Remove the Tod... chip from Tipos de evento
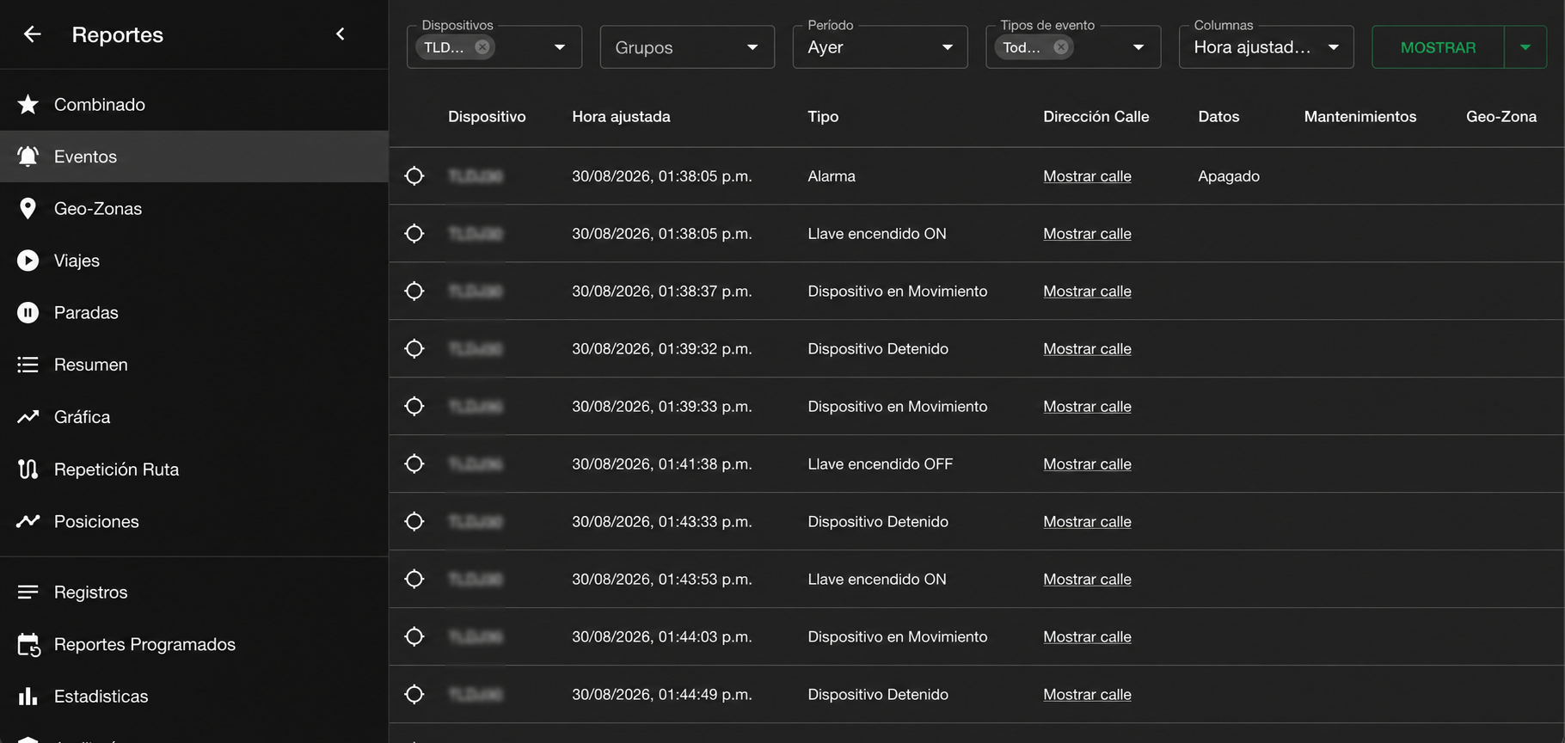 tap(1061, 47)
